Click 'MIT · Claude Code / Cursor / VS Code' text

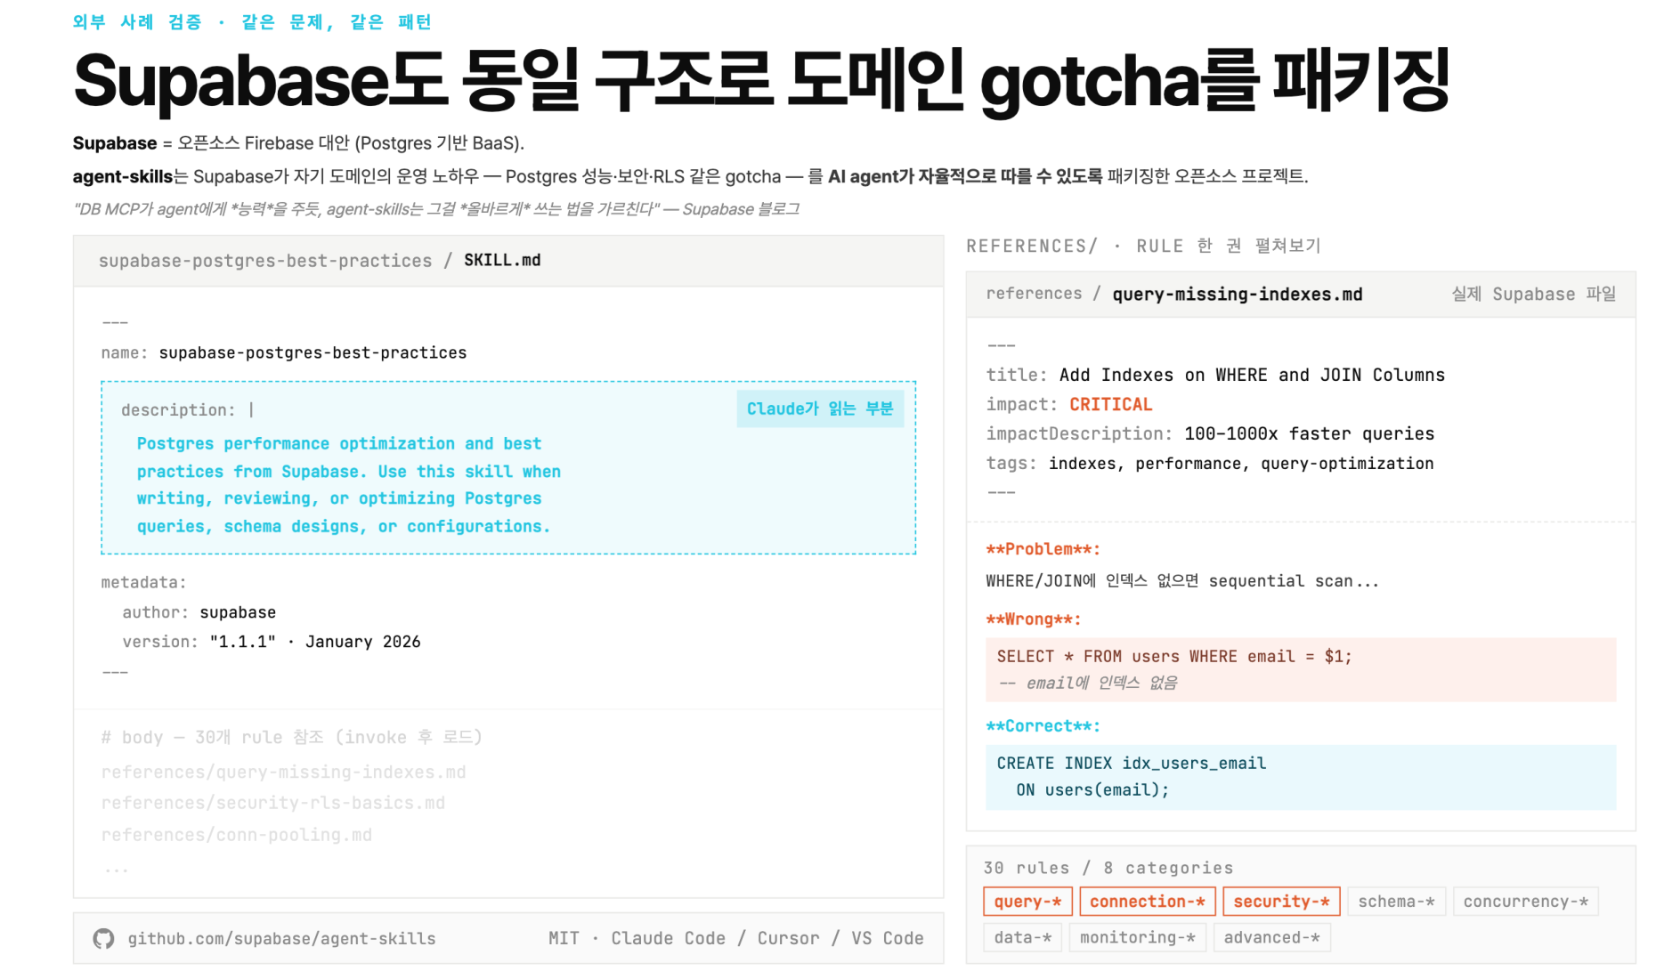735,938
